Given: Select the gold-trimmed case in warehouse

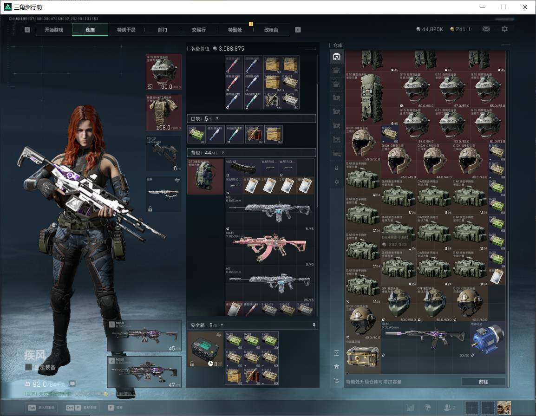Looking at the screenshot, I should coord(363,357).
